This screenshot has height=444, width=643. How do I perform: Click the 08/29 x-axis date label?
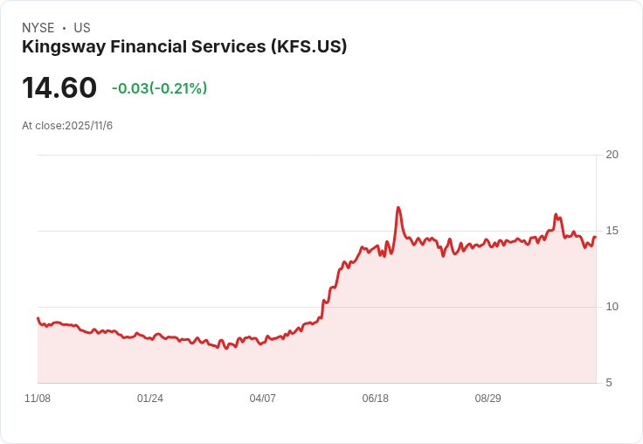pos(488,398)
